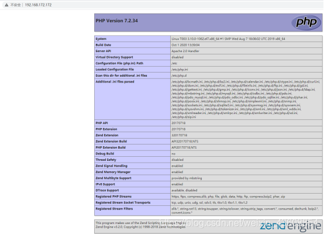This screenshot has height=234, width=324.
Task: Click the Zend Signal Handling label
Action: tap(111, 166)
